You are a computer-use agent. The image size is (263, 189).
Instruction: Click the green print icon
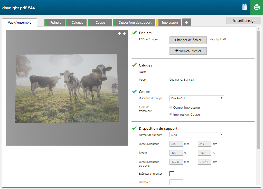257,7
